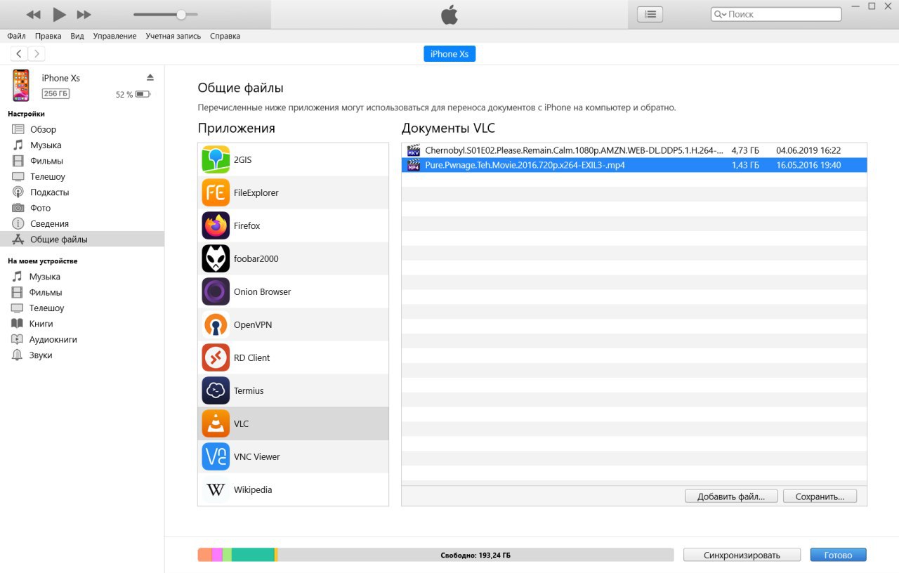Click the orange storage bar segment
899x573 pixels.
tap(204, 555)
